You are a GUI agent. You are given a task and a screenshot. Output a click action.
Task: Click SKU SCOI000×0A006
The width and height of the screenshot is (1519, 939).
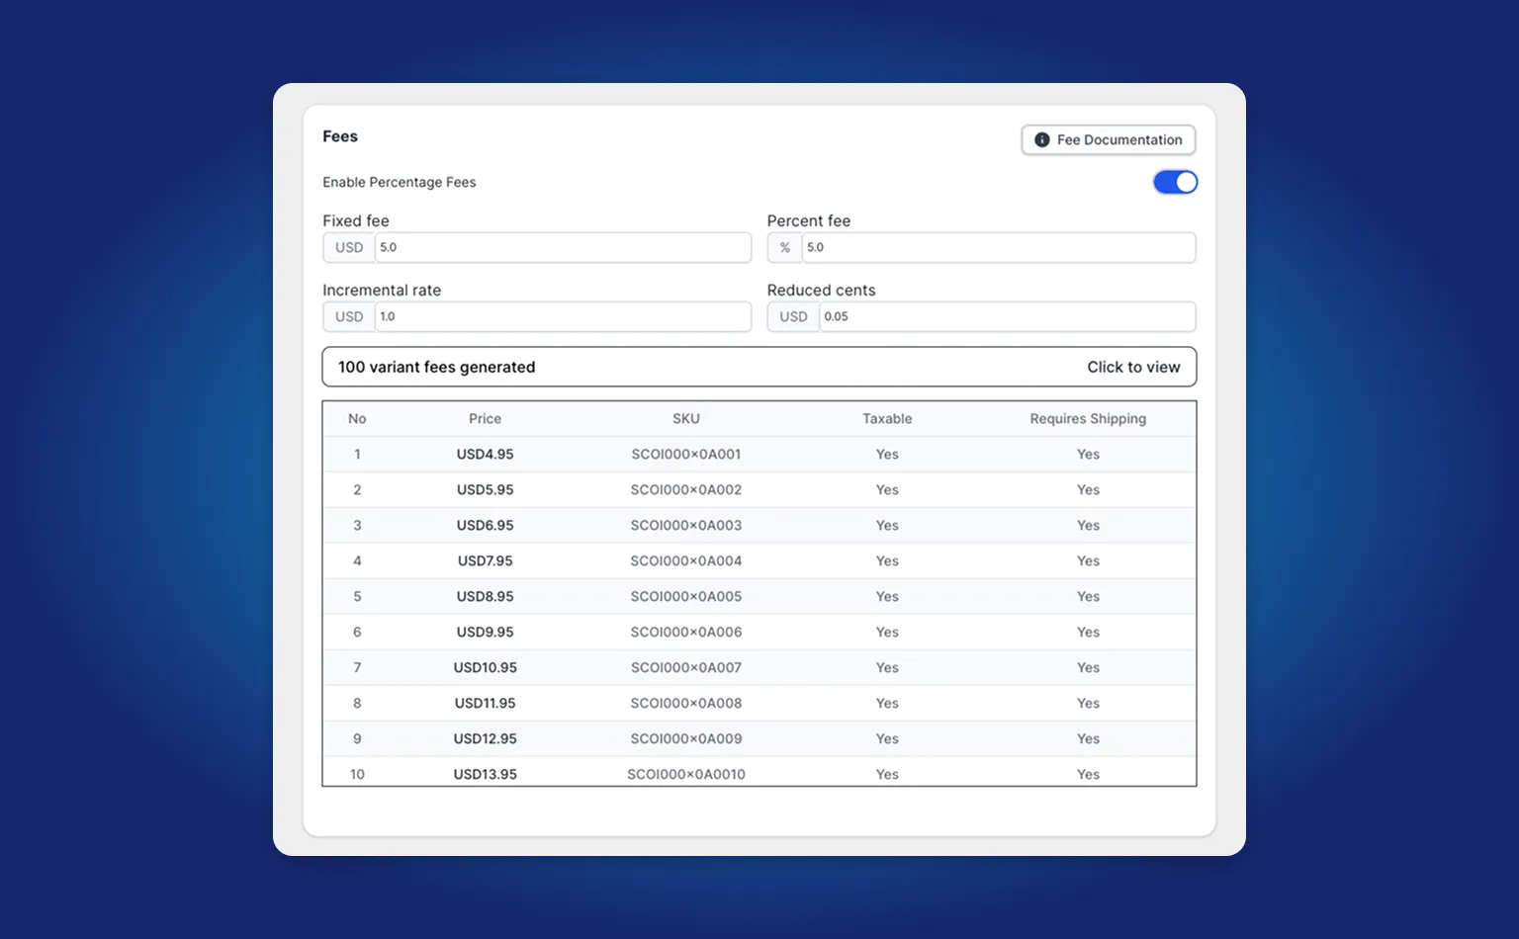pos(686,633)
